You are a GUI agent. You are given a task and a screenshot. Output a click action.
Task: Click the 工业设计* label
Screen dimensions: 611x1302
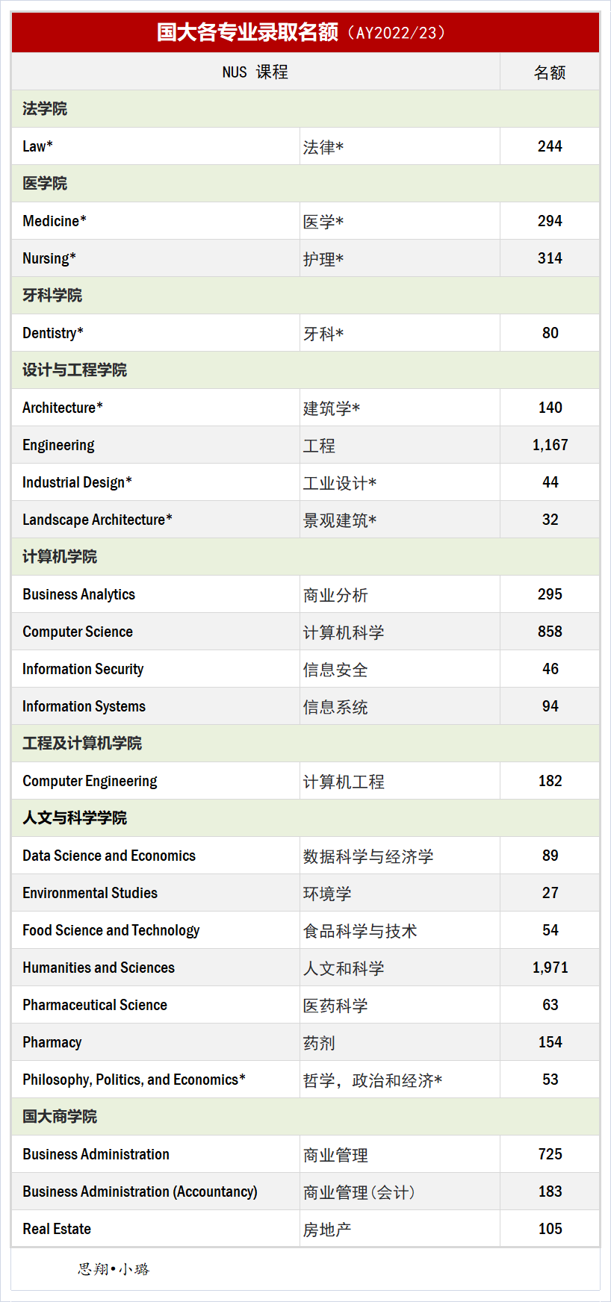point(340,483)
